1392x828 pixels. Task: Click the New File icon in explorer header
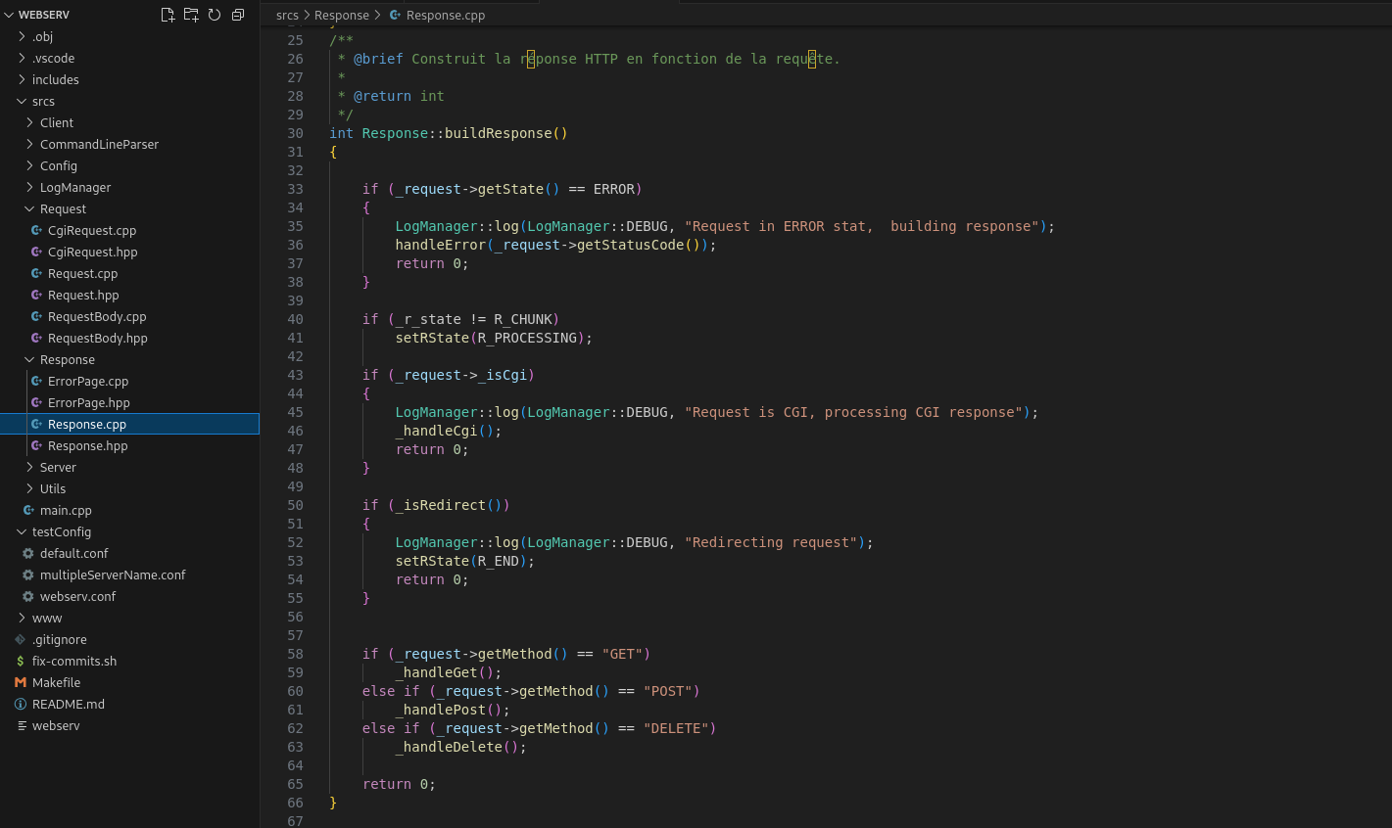click(x=168, y=15)
